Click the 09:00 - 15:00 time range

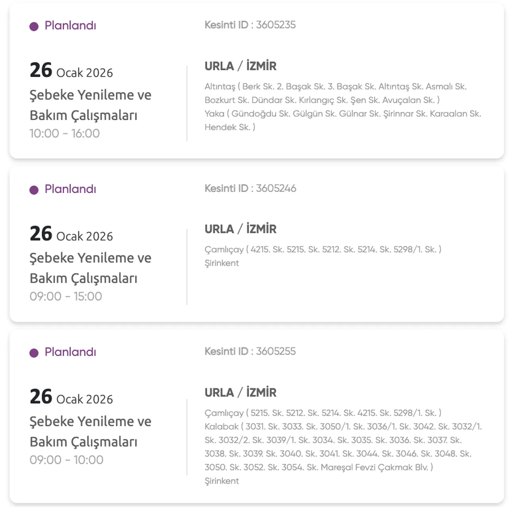(x=66, y=297)
